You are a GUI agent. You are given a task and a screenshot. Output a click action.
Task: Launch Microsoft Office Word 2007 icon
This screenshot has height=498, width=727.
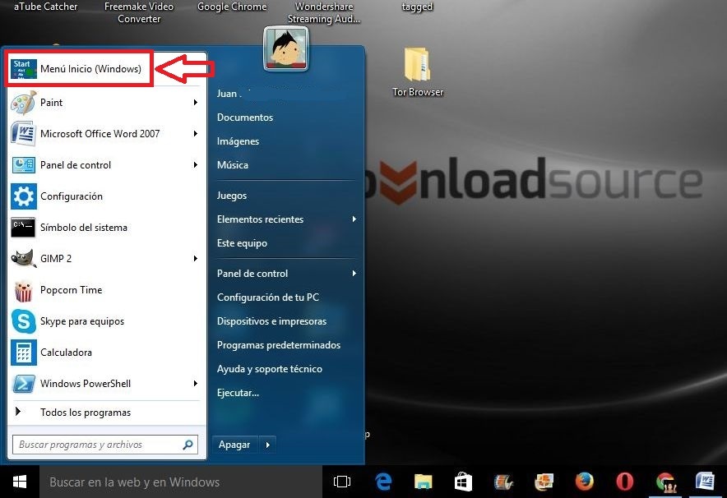pyautogui.click(x=23, y=134)
